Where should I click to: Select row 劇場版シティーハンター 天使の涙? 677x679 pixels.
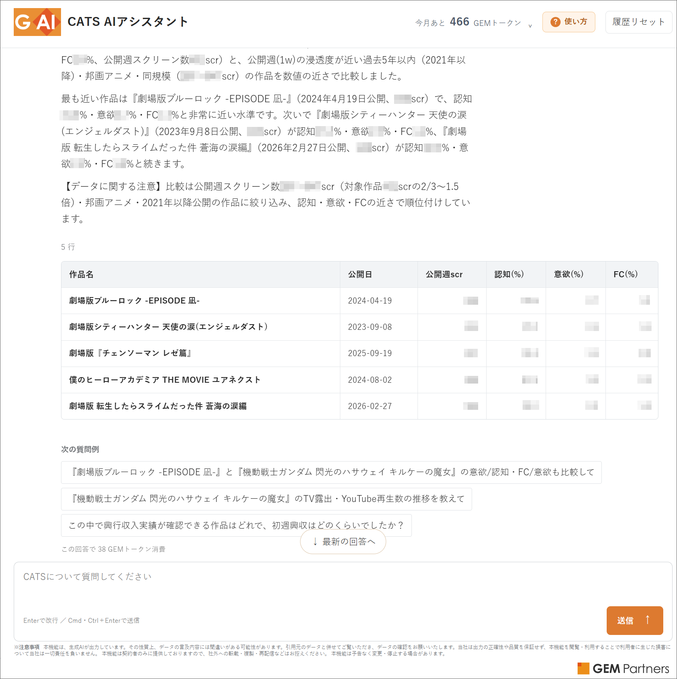359,327
